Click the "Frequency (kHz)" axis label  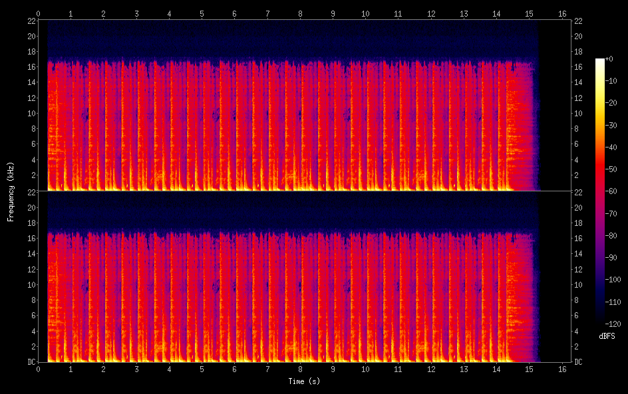[11, 191]
